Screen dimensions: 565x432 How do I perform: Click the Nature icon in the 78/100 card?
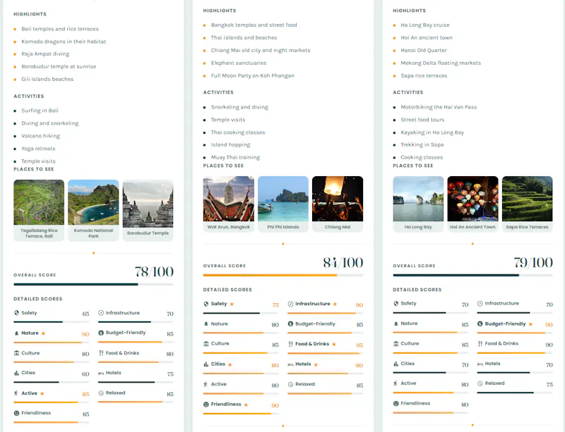pyautogui.click(x=16, y=333)
